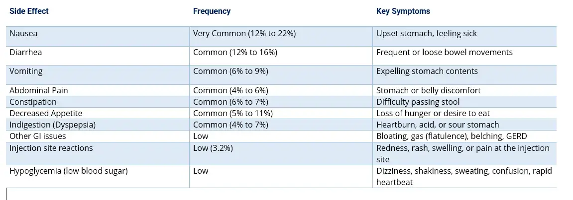The height and width of the screenshot is (200, 573).
Task: Click the Nausea cell
Action: [x=23, y=34]
